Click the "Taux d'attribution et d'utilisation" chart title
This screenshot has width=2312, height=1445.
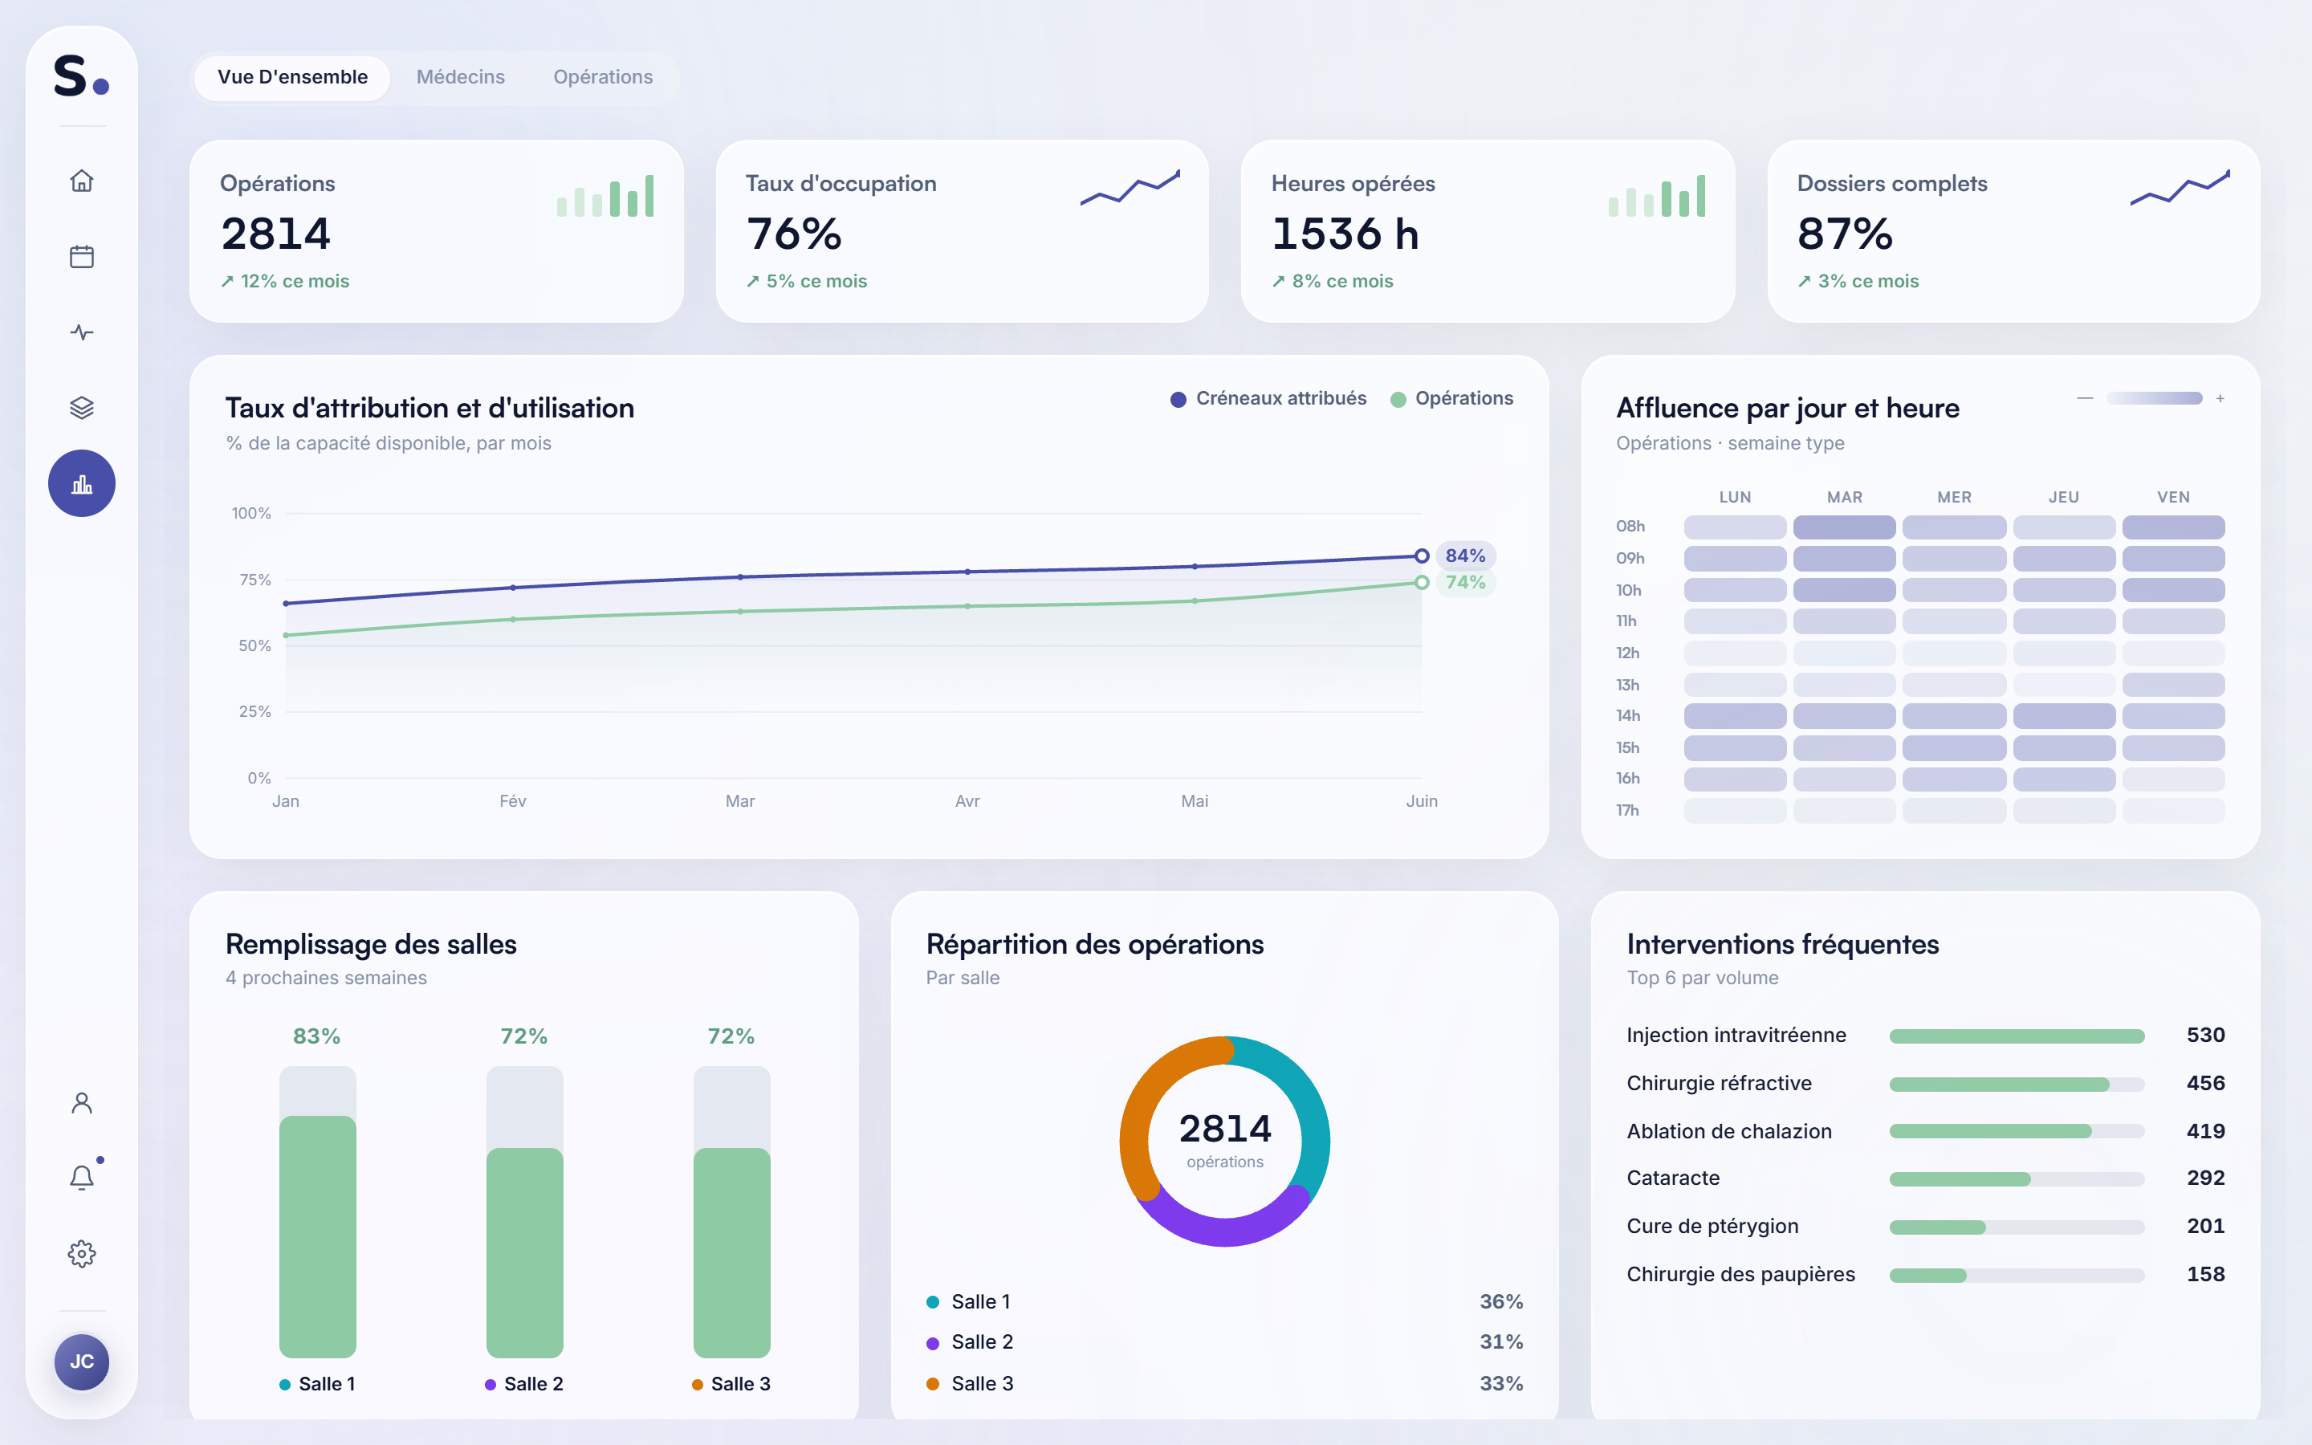tap(430, 408)
